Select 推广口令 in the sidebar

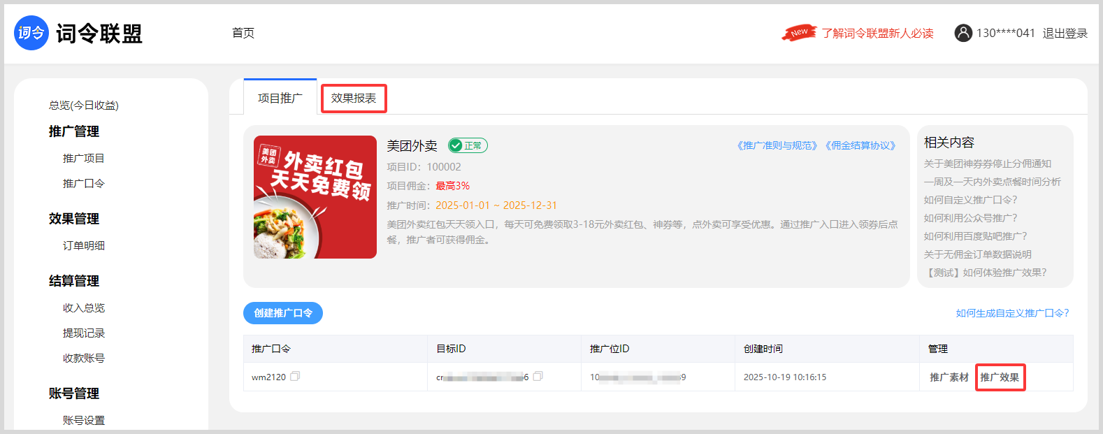point(84,184)
